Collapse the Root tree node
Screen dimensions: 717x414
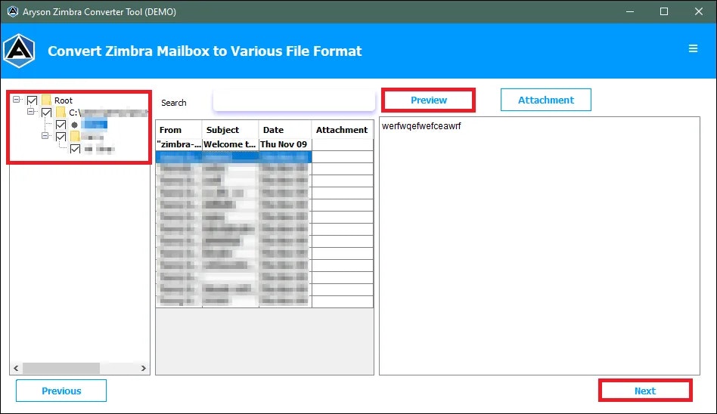(x=17, y=99)
